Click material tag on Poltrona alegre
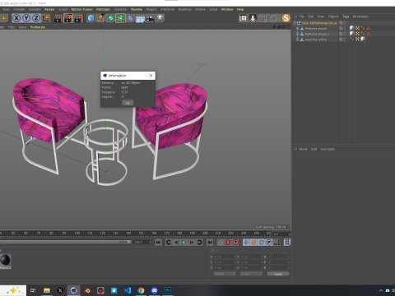This screenshot has width=395, height=296. coord(352,28)
